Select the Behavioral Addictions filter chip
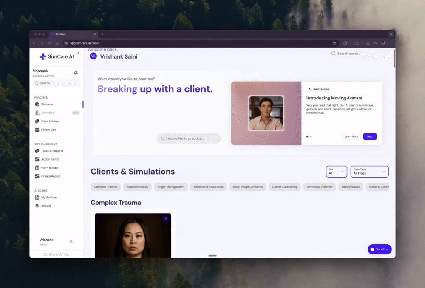The width and height of the screenshot is (425, 288). pyautogui.click(x=208, y=187)
